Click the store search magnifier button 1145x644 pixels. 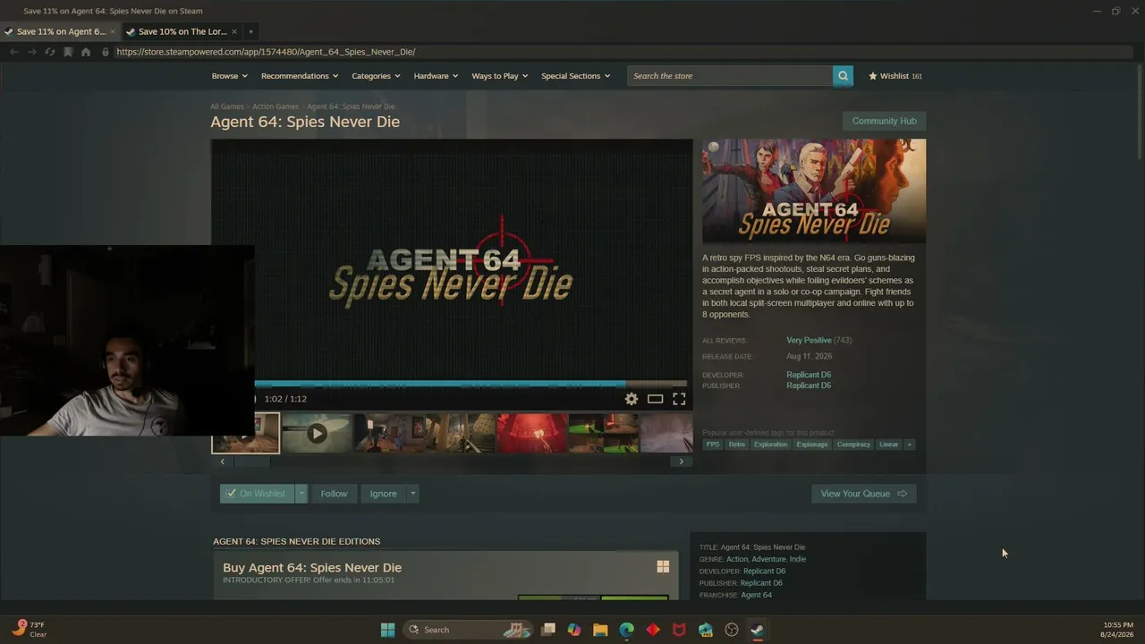tap(843, 76)
